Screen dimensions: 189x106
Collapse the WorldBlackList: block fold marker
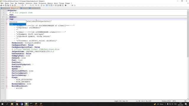click(x=7, y=86)
